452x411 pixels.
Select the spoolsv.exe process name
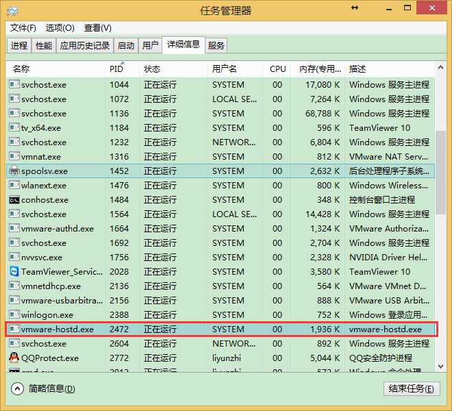pos(45,171)
